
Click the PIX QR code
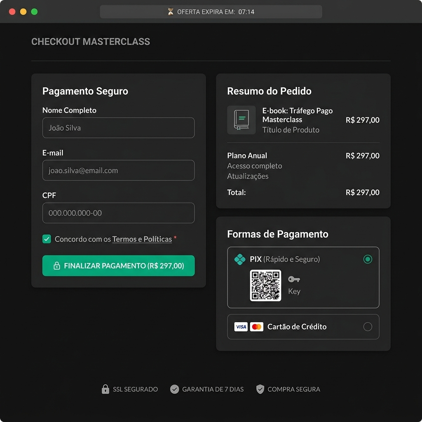[x=265, y=284]
